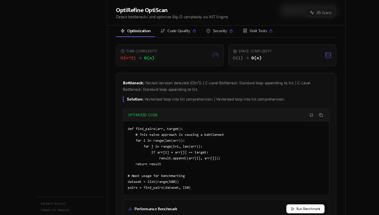The width and height of the screenshot is (379, 215).
Task: Click the 'dataset = list(range(500))' code line
Action: [x=153, y=182]
